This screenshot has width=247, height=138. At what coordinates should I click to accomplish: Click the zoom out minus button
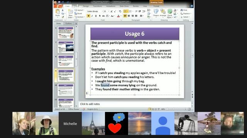pos(167,109)
